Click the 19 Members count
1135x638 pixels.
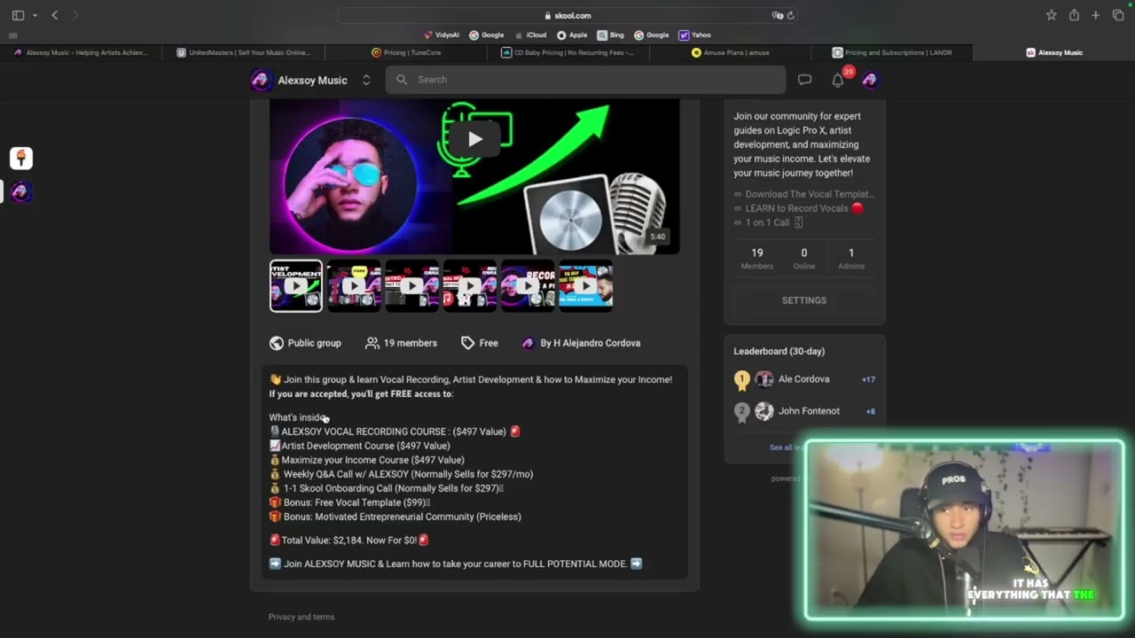757,259
